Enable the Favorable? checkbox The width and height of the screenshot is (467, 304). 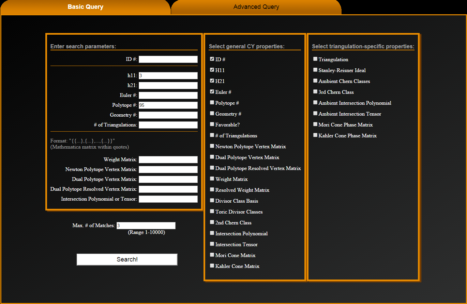[x=212, y=124]
